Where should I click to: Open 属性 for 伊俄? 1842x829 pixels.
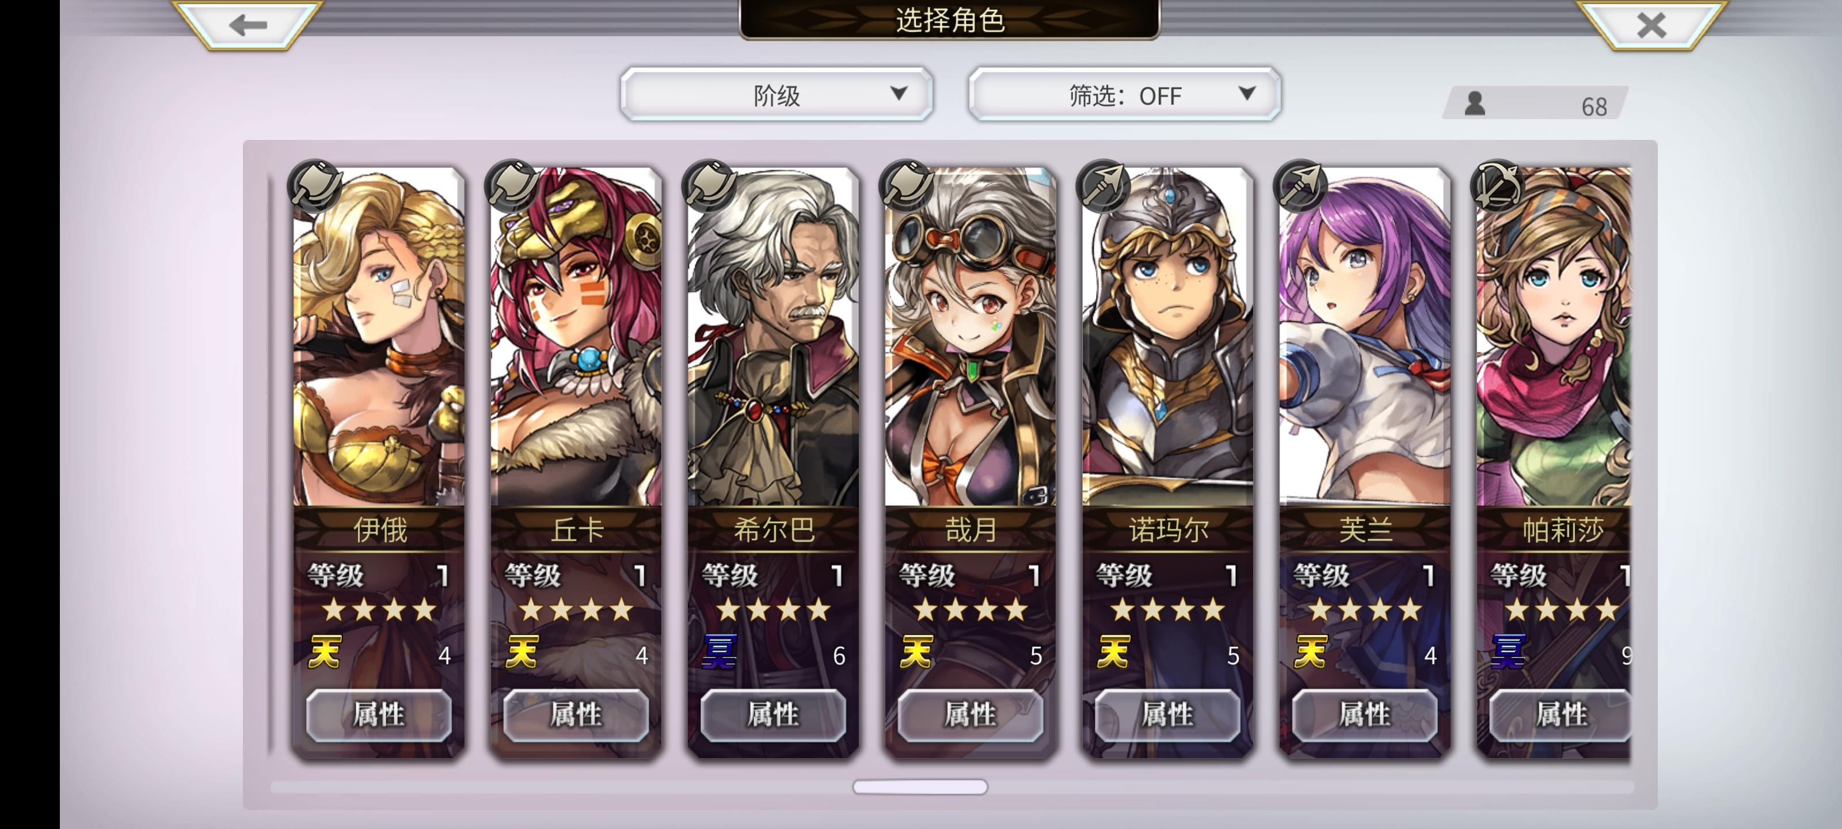379,714
